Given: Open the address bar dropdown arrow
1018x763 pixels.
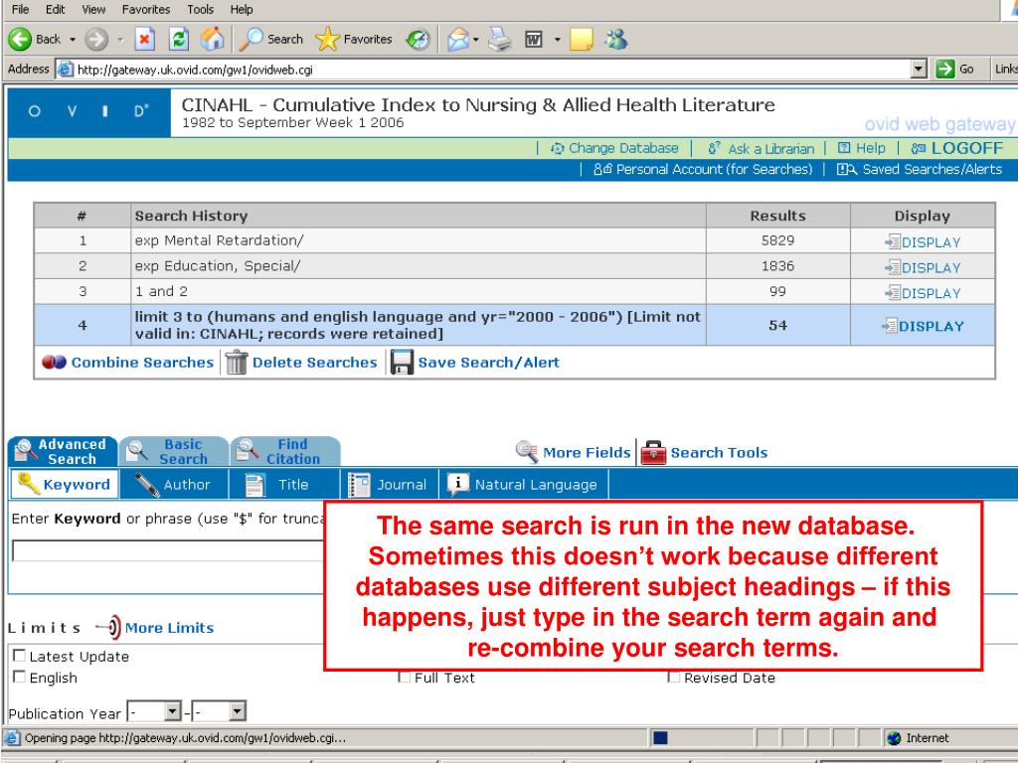Looking at the screenshot, I should [918, 69].
